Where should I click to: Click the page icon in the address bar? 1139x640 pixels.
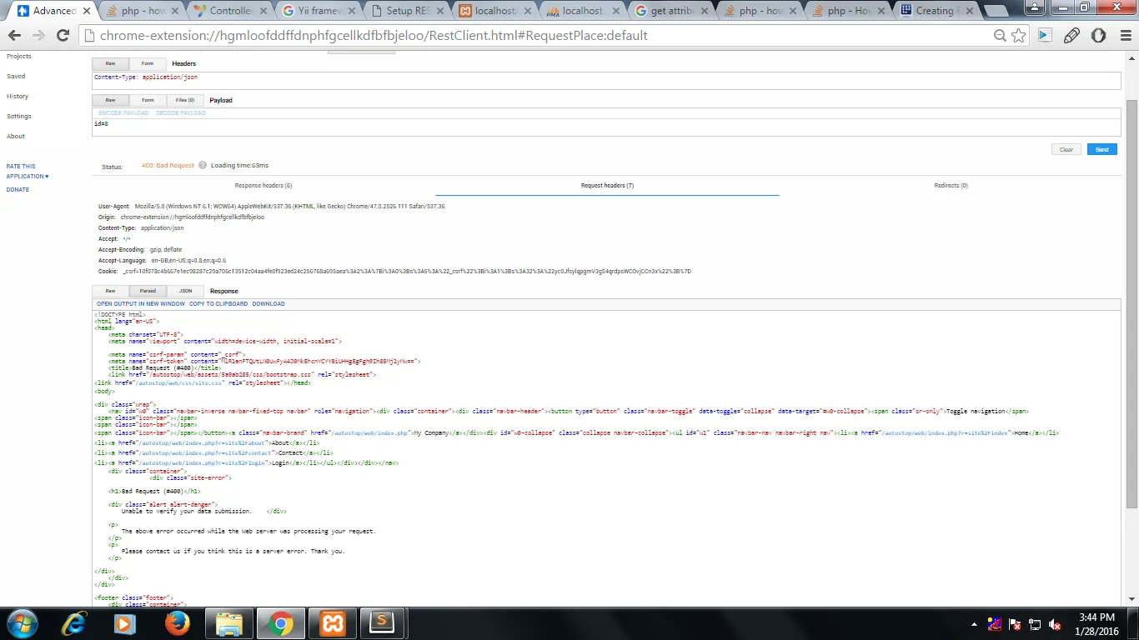click(90, 36)
